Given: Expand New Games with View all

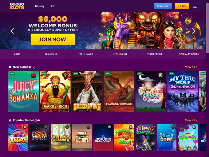Looking at the screenshot, I should tap(191, 67).
